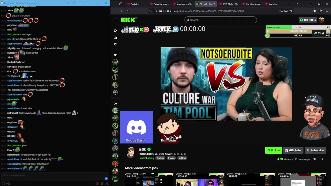Switch to The Most Embarrassing tab
Viewport: 331px width, 186px height.
tap(251, 4)
